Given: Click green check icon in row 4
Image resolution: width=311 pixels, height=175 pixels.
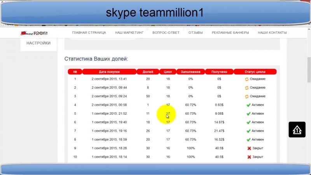Looking at the screenshot, I should pos(248,105).
